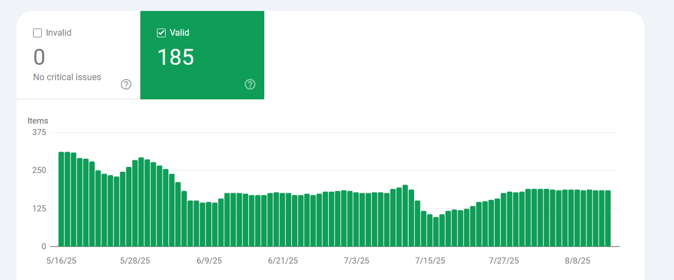The image size is (674, 280).
Task: Click the 7/3/25 date label
Action: [x=357, y=261]
